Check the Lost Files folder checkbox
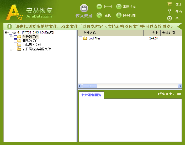 (81, 38)
